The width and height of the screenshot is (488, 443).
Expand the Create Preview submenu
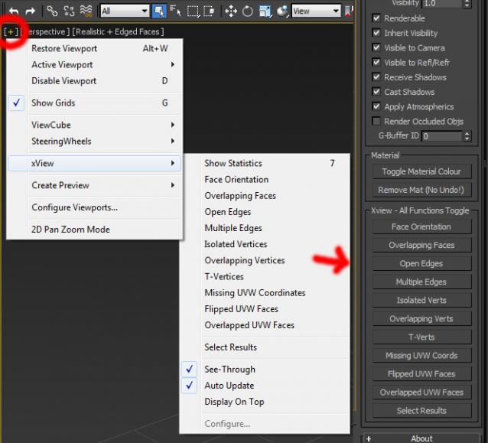(x=95, y=186)
